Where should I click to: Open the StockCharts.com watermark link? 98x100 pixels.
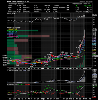click(86, 1)
